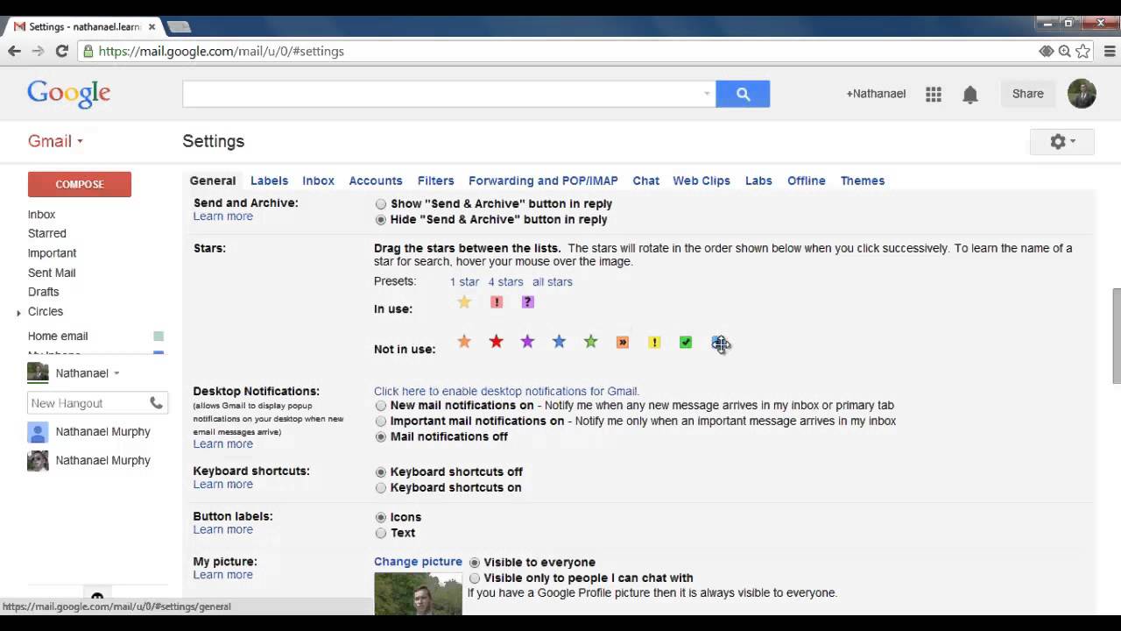Click the Google logo

coord(68,94)
